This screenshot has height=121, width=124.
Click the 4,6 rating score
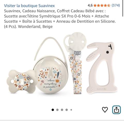pos(90,5)
